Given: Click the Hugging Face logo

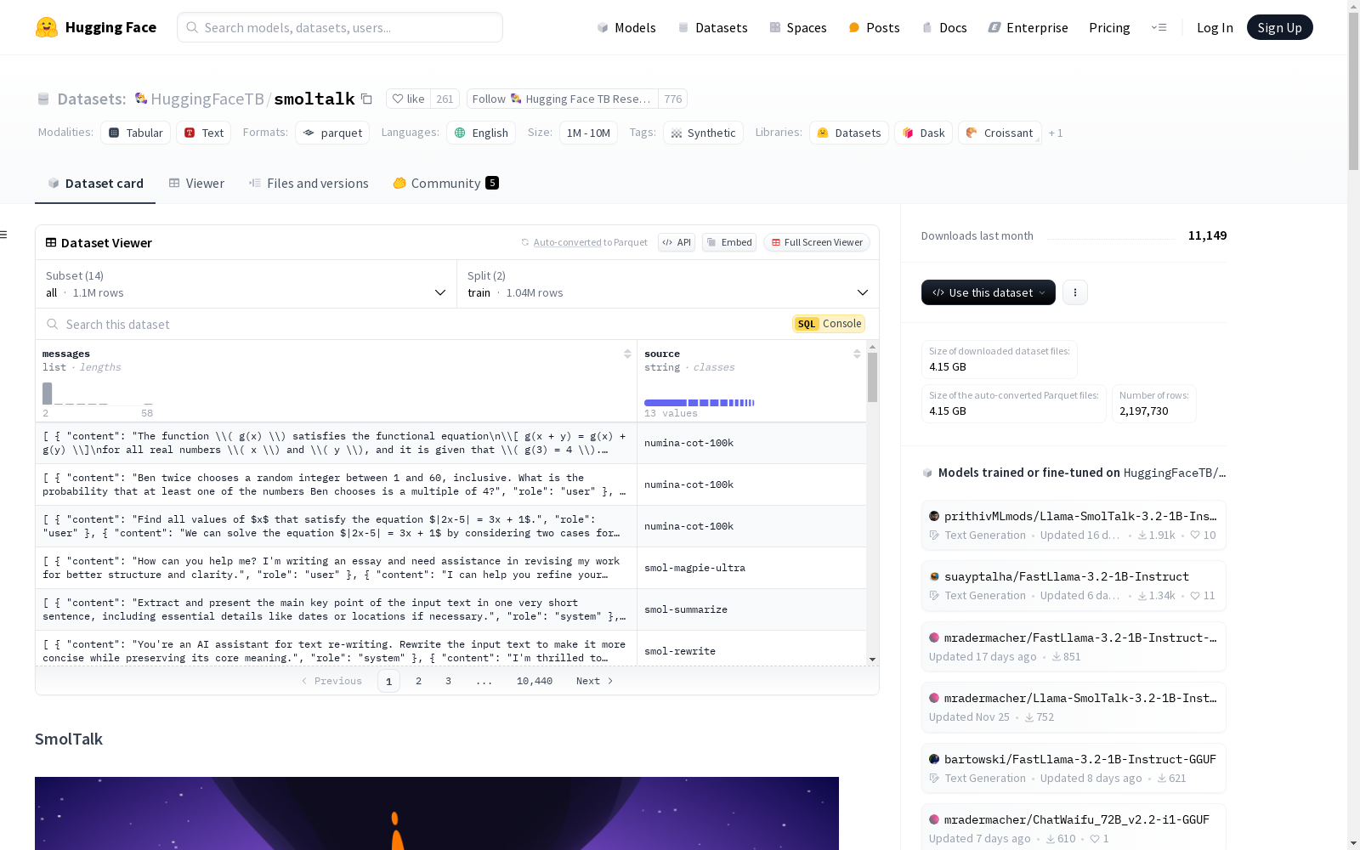Looking at the screenshot, I should pyautogui.click(x=96, y=27).
